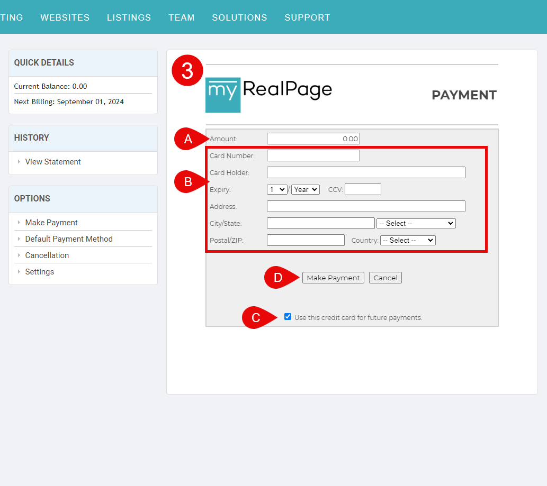The image size is (547, 486).
Task: Open Make Payment option in sidebar
Action: [x=51, y=223]
